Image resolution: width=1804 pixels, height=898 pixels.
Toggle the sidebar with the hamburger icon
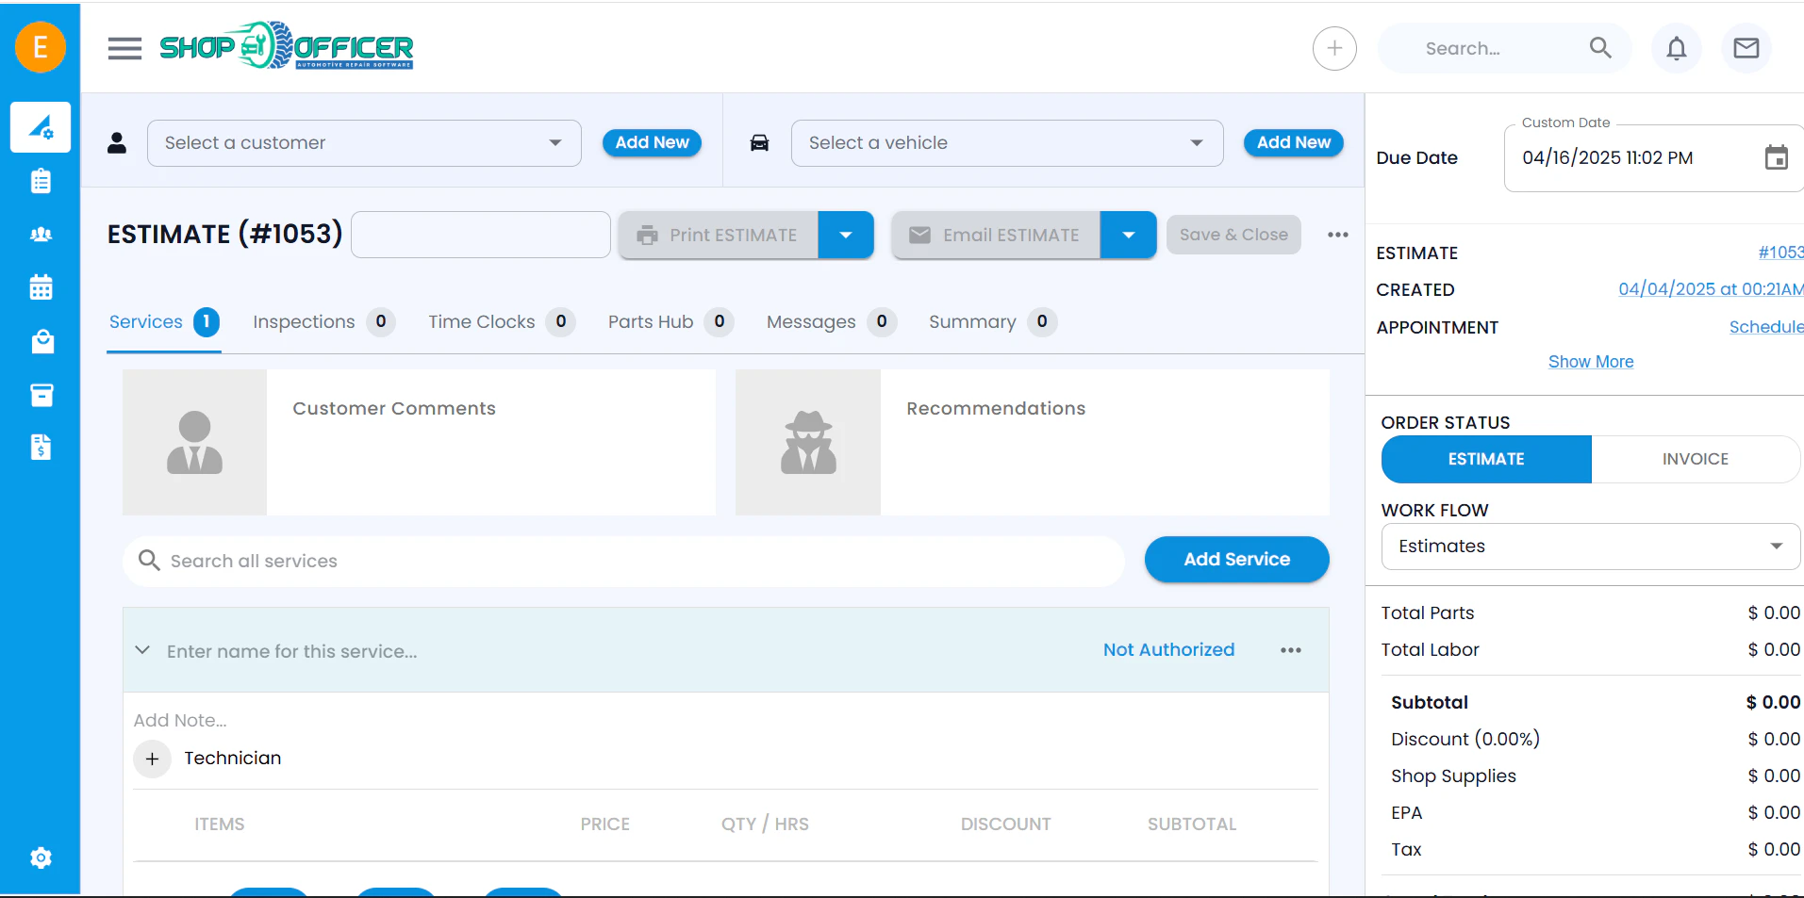pos(124,48)
